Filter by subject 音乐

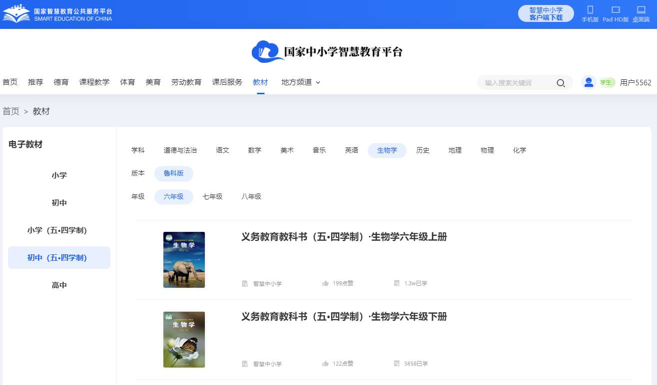click(319, 150)
